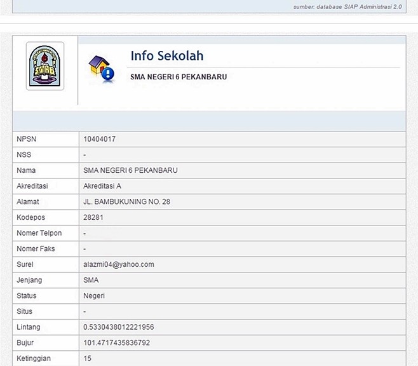Click the Jenjang value SMA
This screenshot has height=366, width=418.
[91, 280]
